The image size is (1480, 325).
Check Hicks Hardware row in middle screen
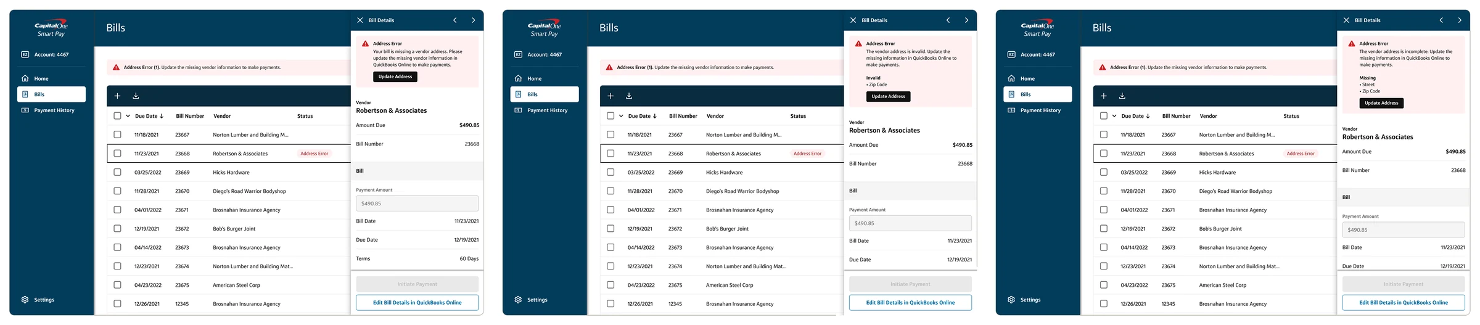(610, 172)
